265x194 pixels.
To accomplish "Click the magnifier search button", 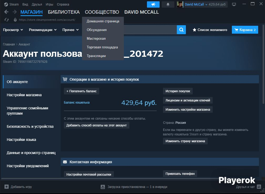I will tap(181, 30).
